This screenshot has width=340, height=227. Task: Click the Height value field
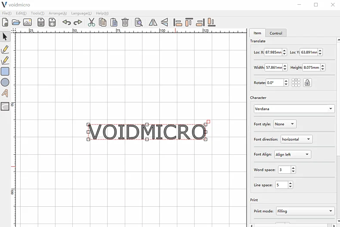tap(311, 67)
